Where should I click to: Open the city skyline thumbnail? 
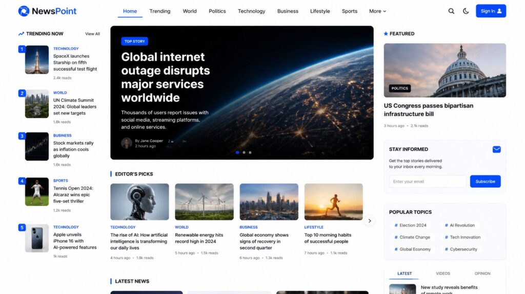(269, 201)
